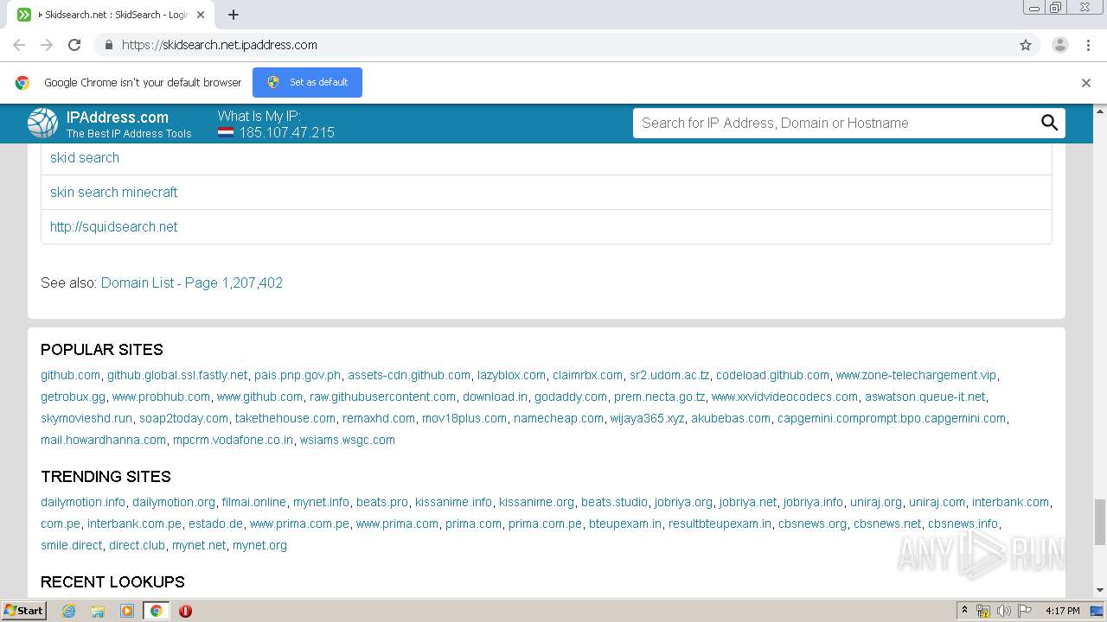Image resolution: width=1107 pixels, height=622 pixels.
Task: Click the browser forward arrow
Action: pos(47,45)
